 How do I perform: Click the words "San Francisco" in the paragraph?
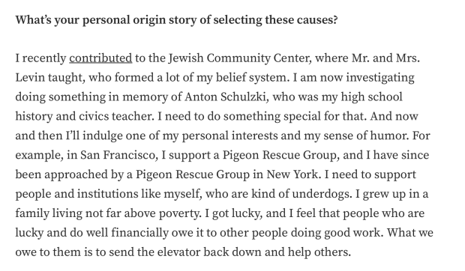pos(119,155)
